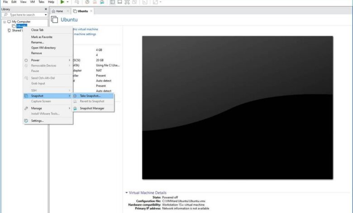This screenshot has width=353, height=213.
Task: Click the Send Ctrl+Alt+Del toolbar icon
Action: [77, 2]
